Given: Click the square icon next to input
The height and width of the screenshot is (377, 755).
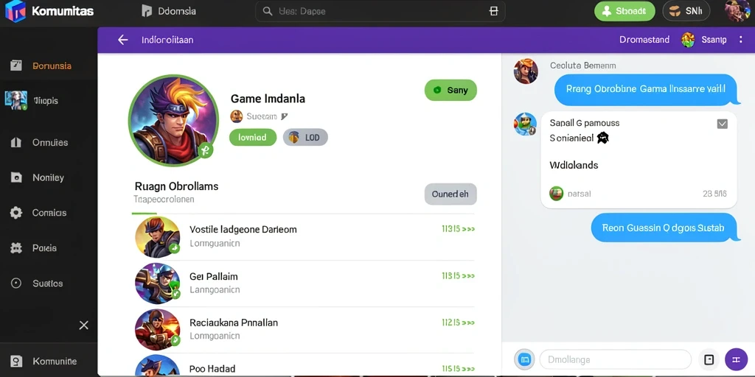Looking at the screenshot, I should coord(709,359).
